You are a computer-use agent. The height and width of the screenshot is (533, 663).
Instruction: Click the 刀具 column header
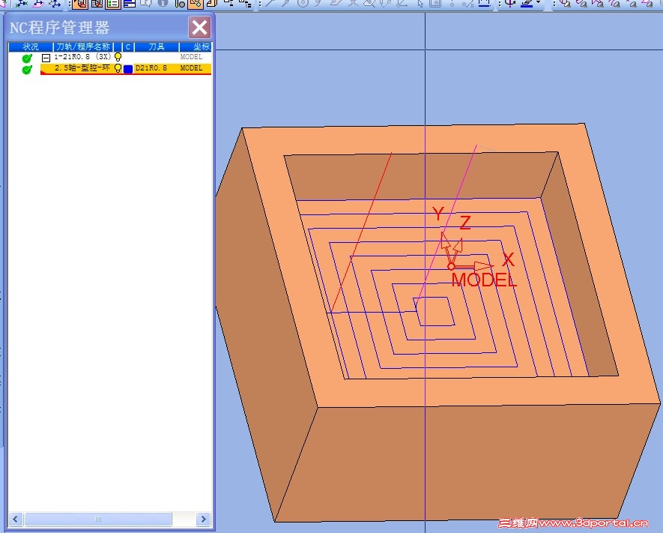point(157,46)
